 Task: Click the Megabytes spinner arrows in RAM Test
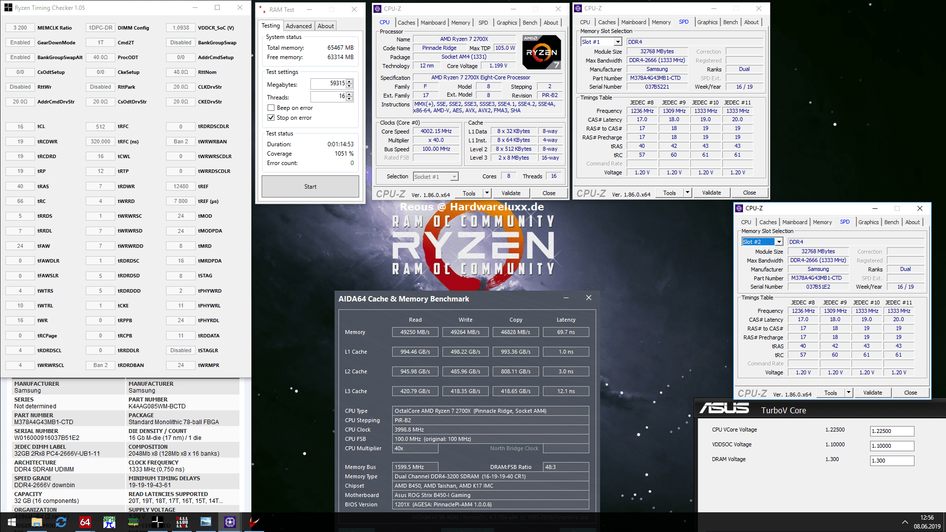click(349, 83)
